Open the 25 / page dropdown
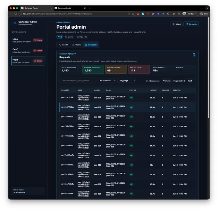This screenshot has height=210, width=218. coord(127,81)
